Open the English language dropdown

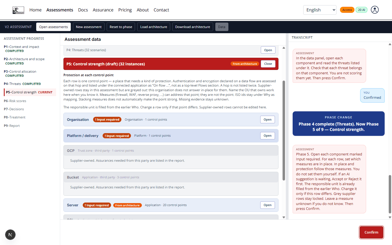click(320, 10)
